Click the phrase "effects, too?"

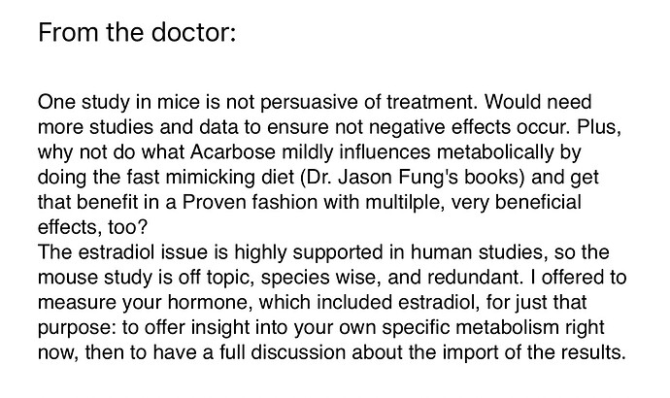(x=92, y=227)
